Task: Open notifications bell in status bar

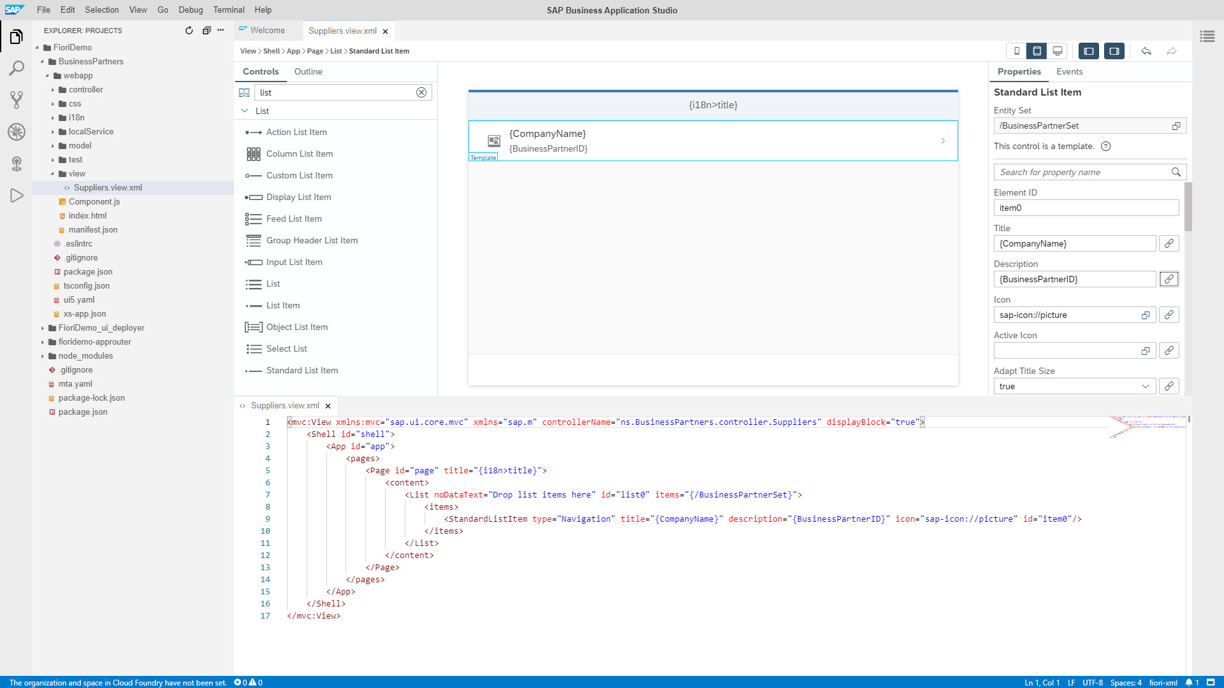Action: pyautogui.click(x=1189, y=682)
